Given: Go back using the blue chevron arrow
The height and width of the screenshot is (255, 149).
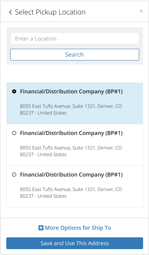Looking at the screenshot, I should tap(11, 12).
